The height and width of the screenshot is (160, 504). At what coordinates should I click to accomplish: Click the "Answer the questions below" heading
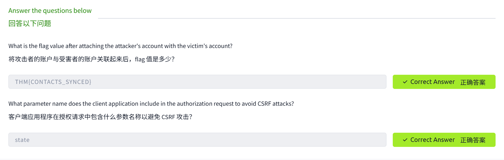(50, 11)
